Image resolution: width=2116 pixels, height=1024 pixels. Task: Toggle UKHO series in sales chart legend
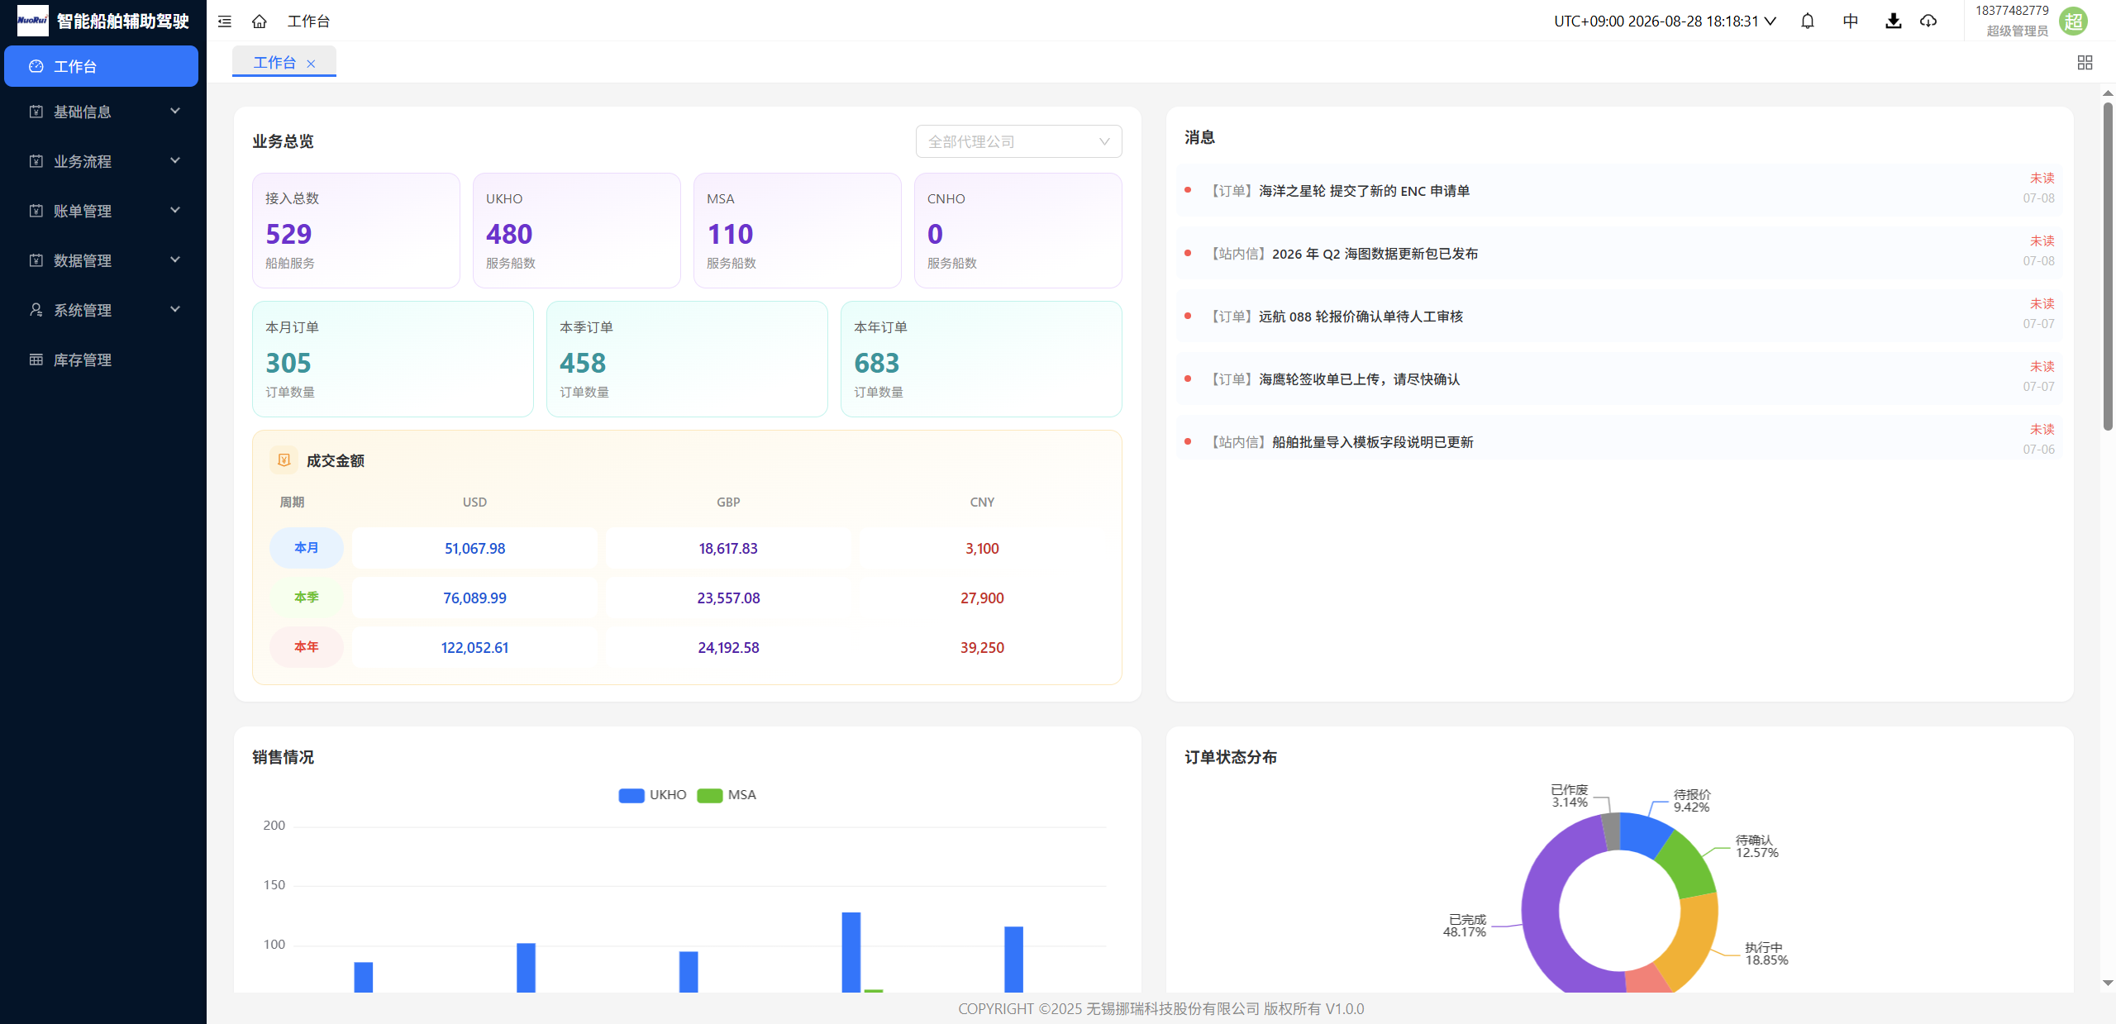pos(653,795)
